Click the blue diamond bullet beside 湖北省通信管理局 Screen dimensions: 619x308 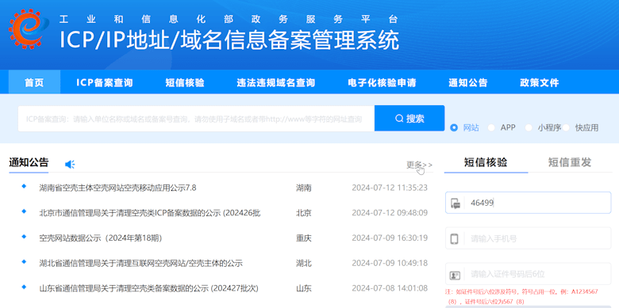(24, 261)
